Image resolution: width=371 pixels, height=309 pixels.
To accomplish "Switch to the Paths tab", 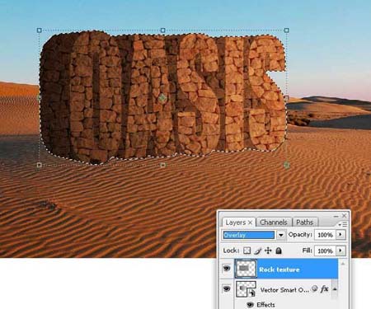I will (x=304, y=222).
